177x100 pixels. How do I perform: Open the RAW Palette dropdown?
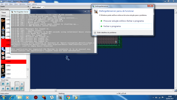pyautogui.click(x=15, y=9)
